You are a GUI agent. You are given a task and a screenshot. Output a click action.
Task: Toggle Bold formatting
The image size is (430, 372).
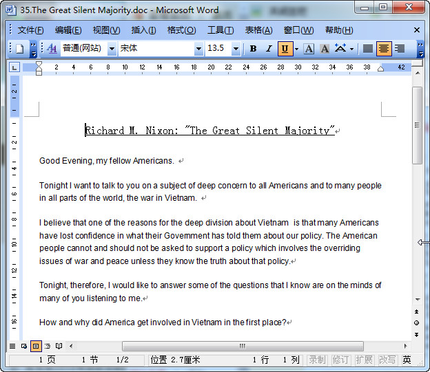point(253,49)
